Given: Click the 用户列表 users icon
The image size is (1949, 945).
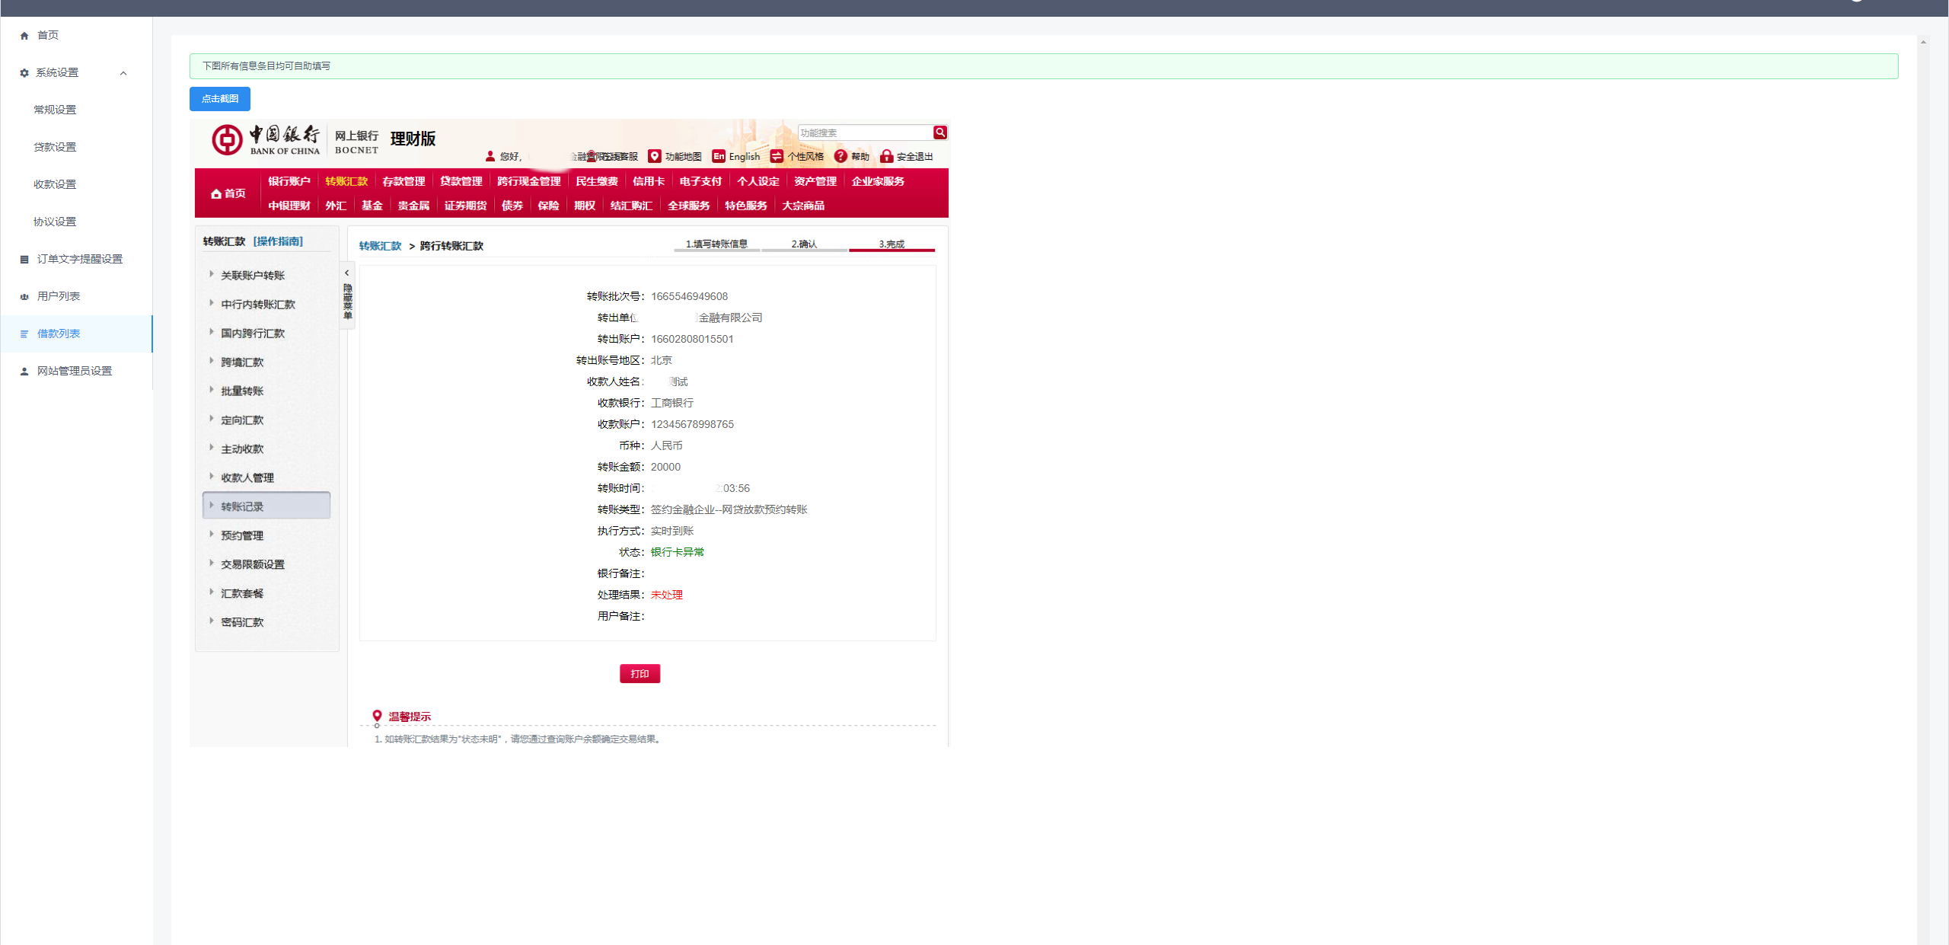Looking at the screenshot, I should (x=24, y=297).
